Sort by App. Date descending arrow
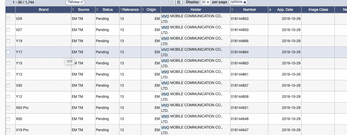Image resolution: width=347 pixels, height=135 pixels. [270, 10]
